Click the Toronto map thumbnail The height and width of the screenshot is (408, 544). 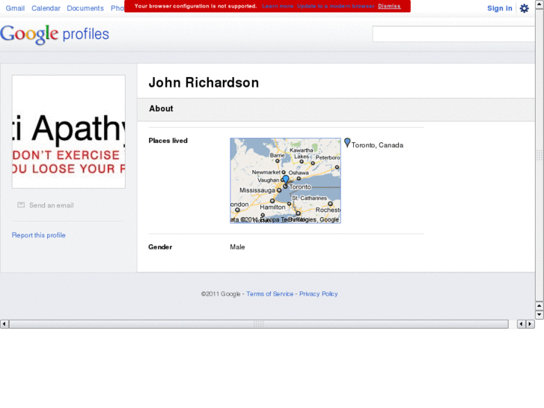[286, 180]
